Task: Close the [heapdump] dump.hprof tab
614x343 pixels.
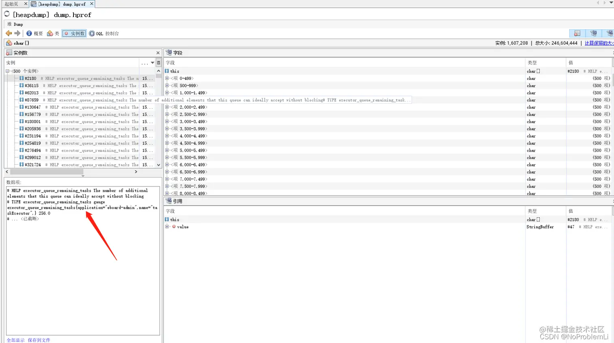Action: 91,4
